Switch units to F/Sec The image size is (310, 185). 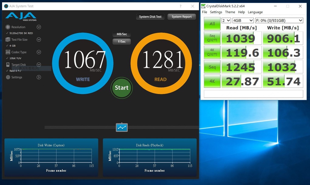122,41
